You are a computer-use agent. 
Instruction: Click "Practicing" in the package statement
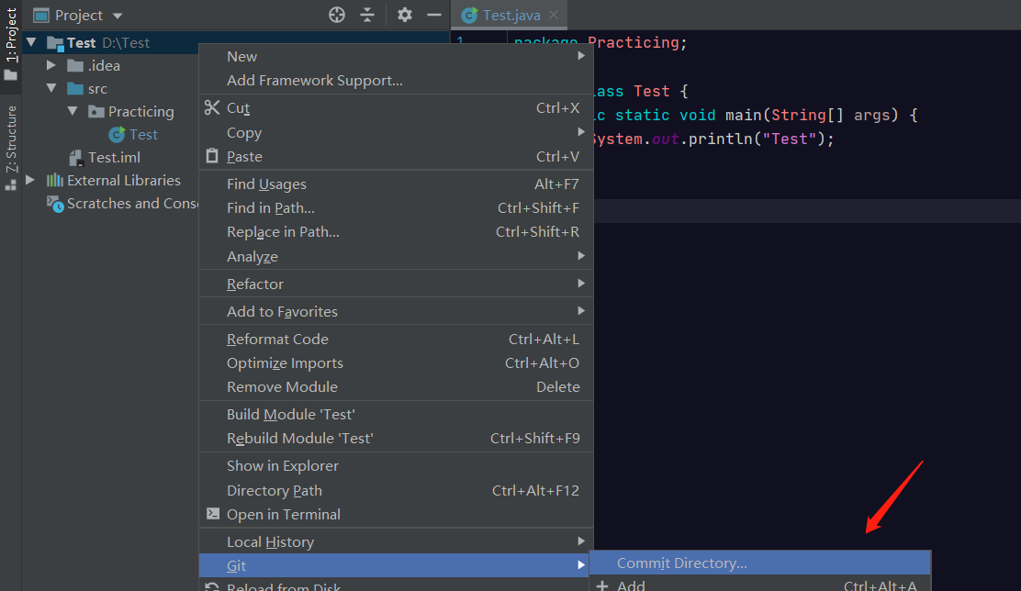click(634, 43)
